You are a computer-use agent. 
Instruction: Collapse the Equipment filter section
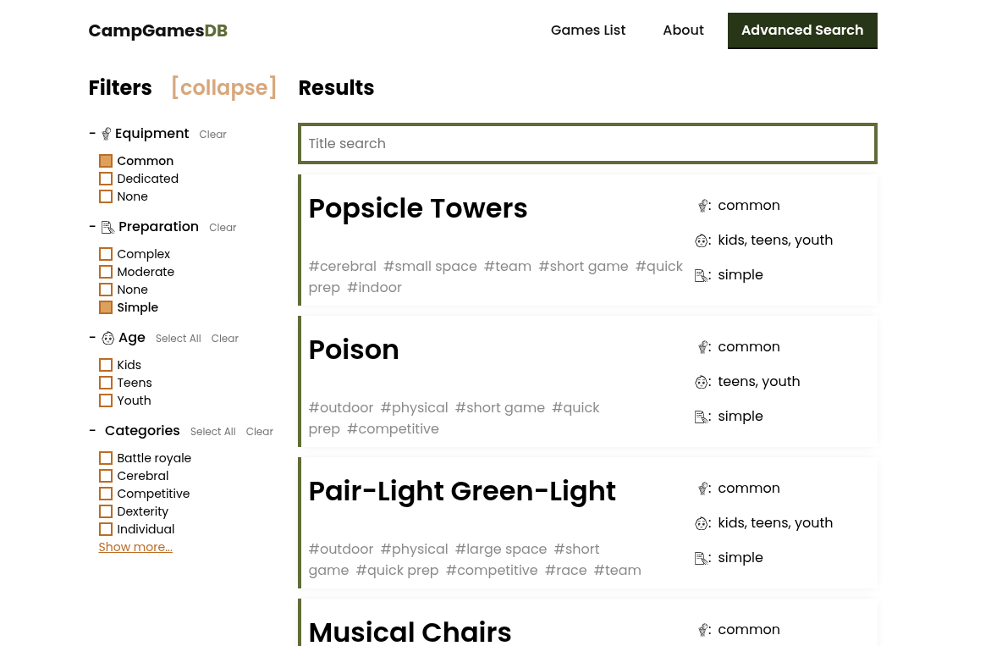[91, 133]
